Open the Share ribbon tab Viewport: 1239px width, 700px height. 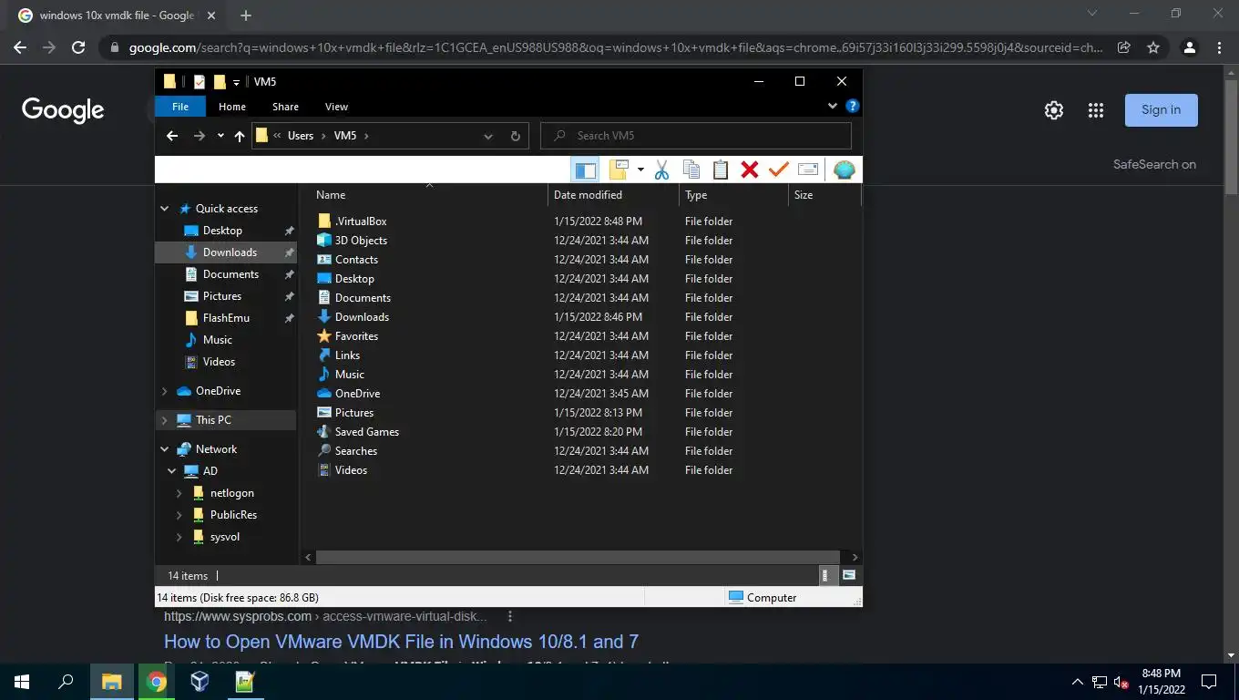coord(285,107)
